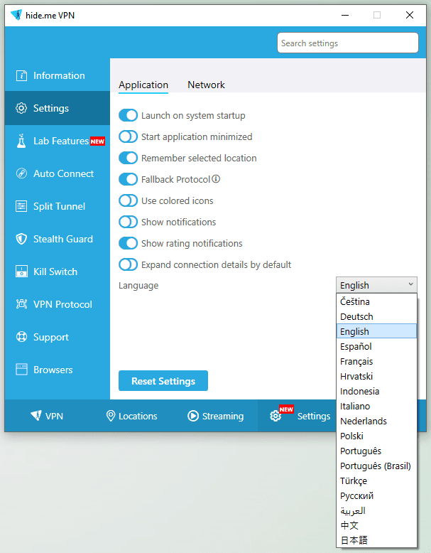The image size is (431, 553).
Task: Open Kill Switch section
Action: tap(58, 272)
